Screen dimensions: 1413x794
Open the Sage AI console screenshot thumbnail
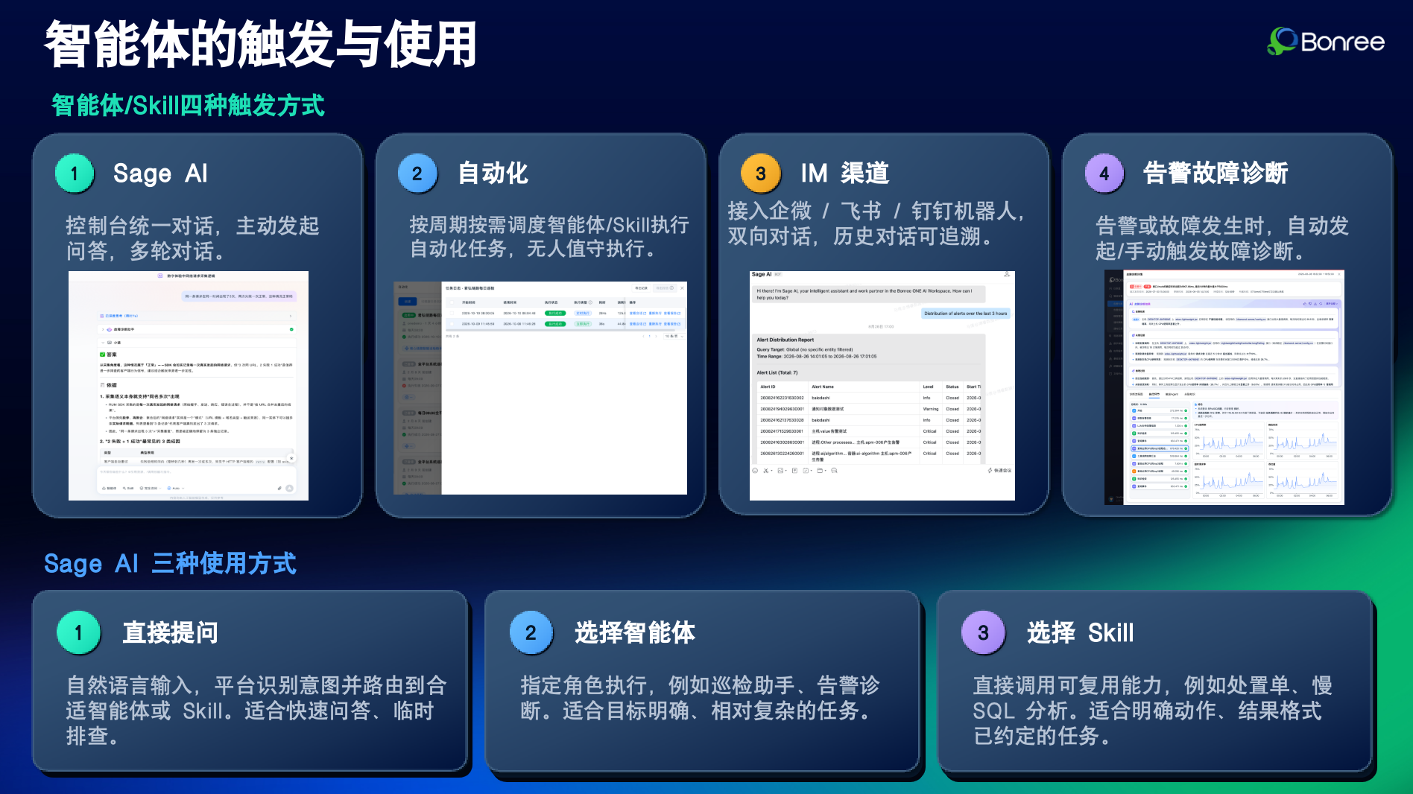point(189,386)
